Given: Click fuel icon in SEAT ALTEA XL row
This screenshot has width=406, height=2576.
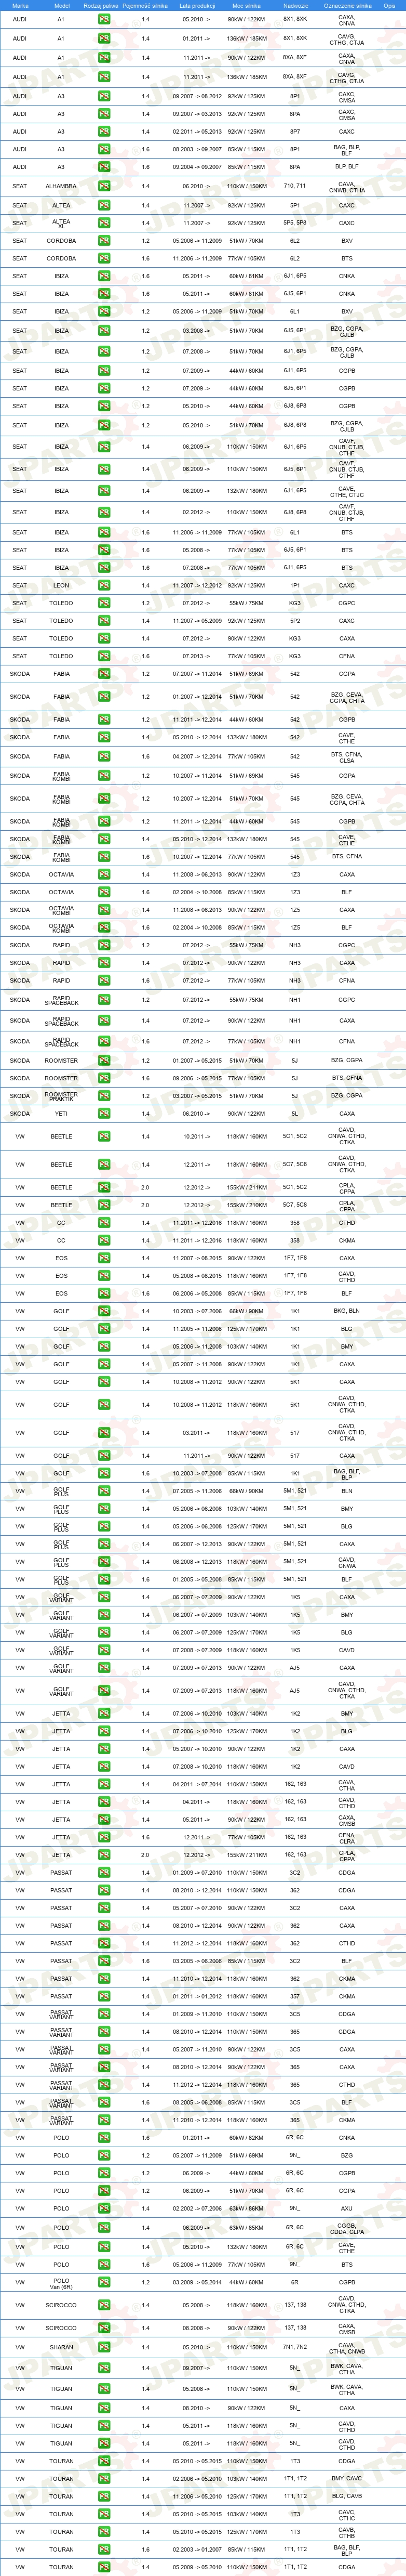Looking at the screenshot, I should (x=104, y=223).
